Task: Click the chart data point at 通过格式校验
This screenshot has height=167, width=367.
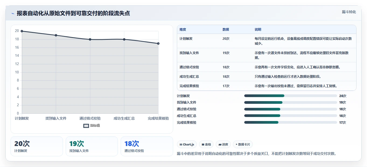Action: [90, 39]
